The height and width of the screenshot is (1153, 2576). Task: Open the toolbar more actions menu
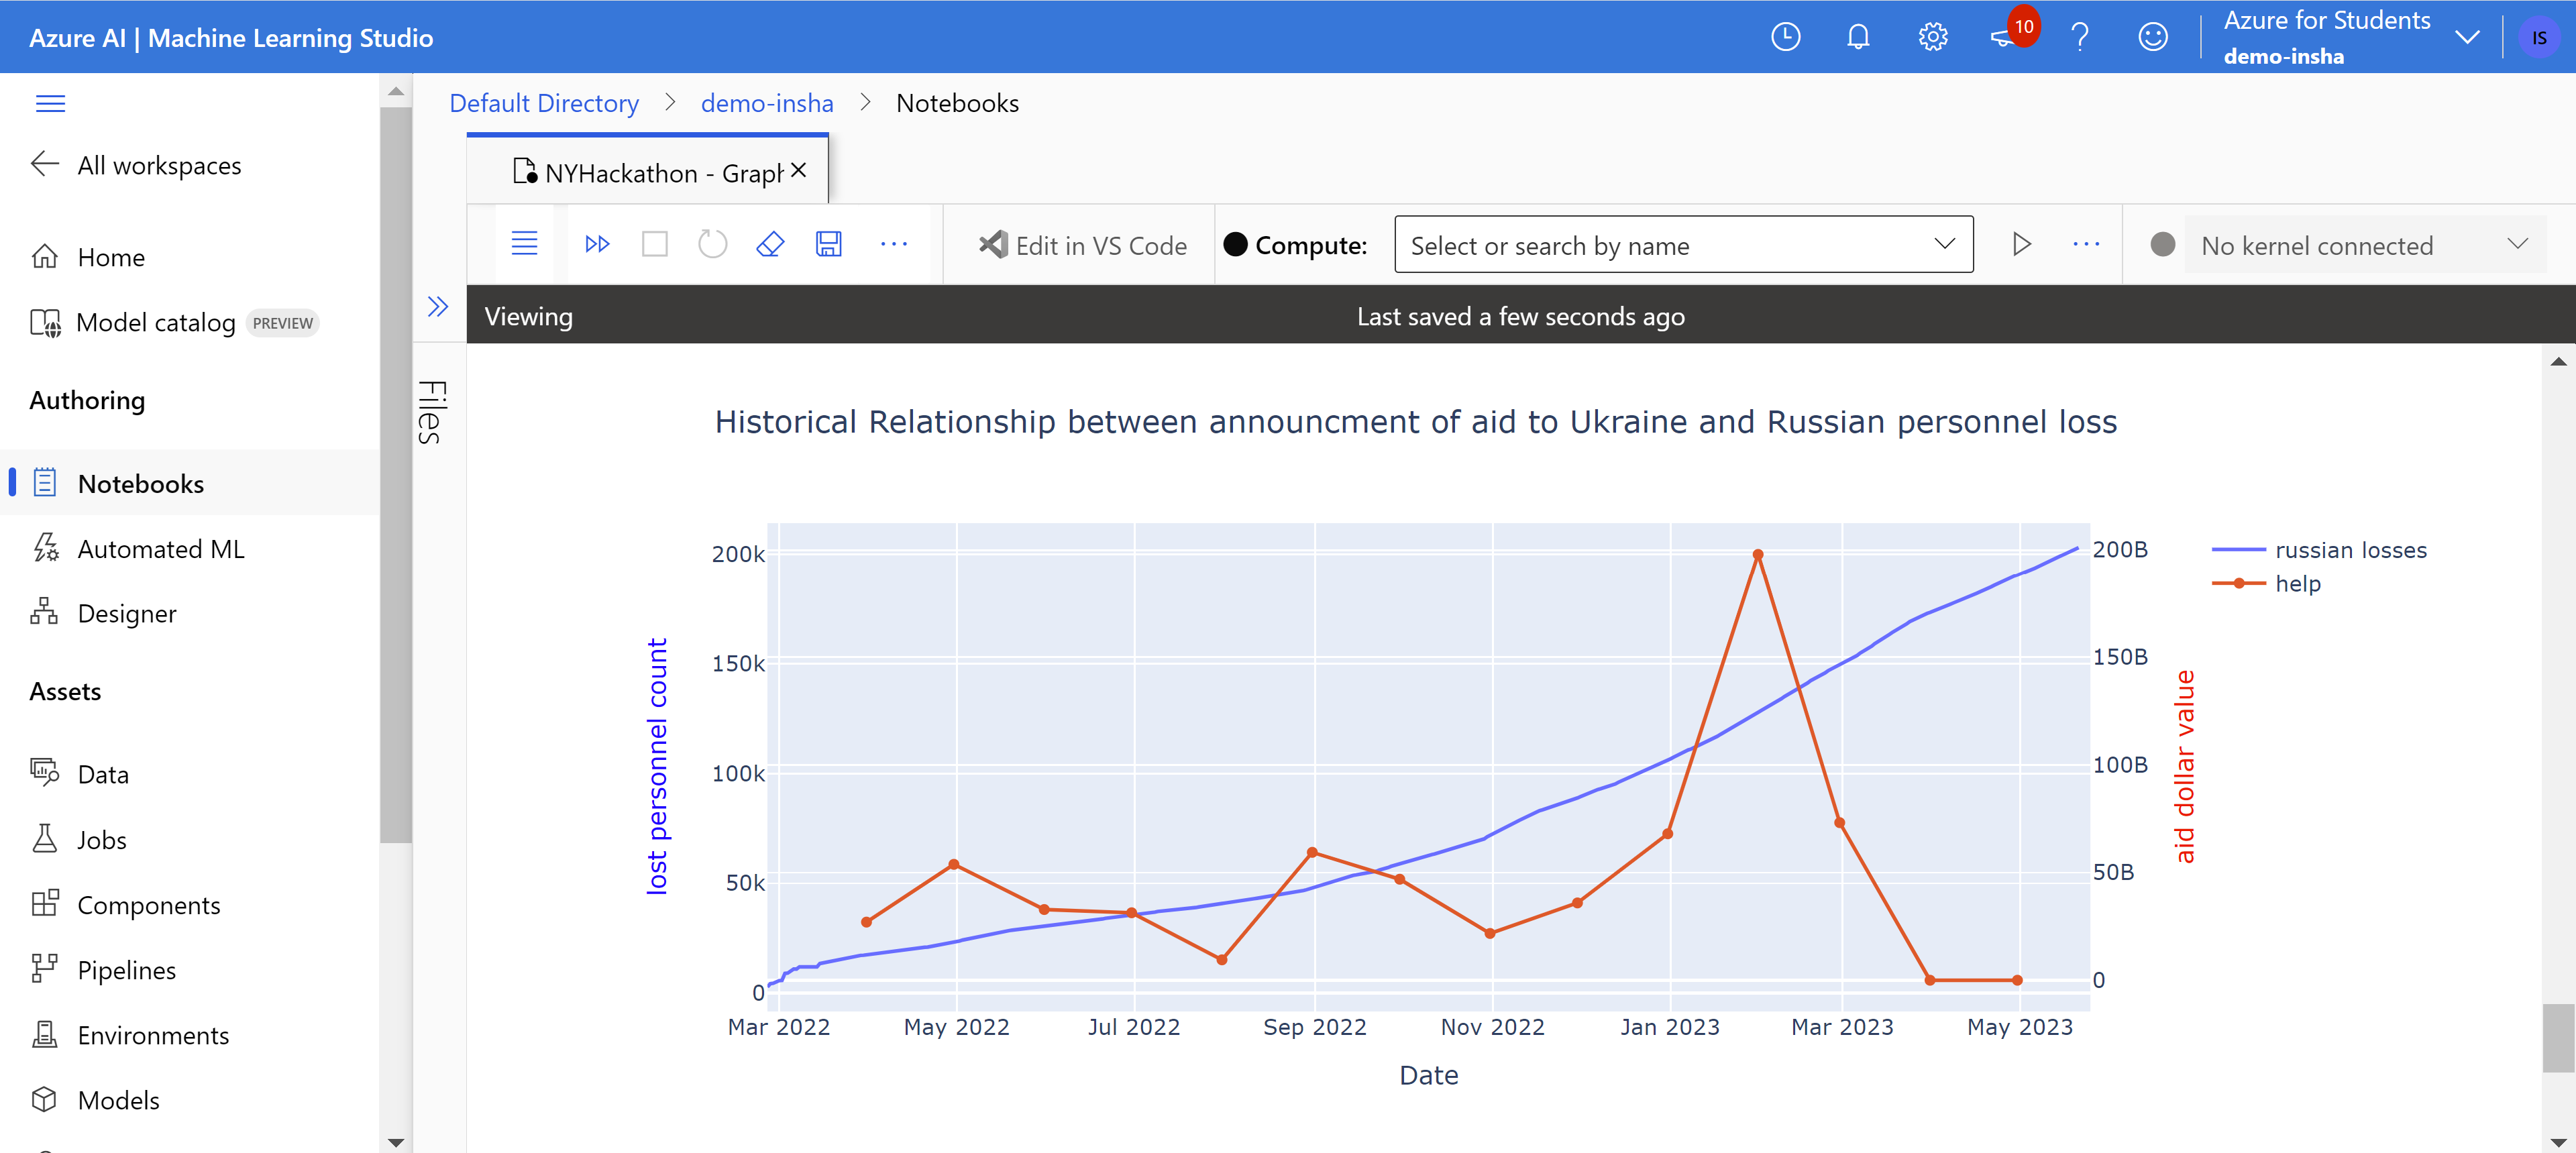(894, 244)
